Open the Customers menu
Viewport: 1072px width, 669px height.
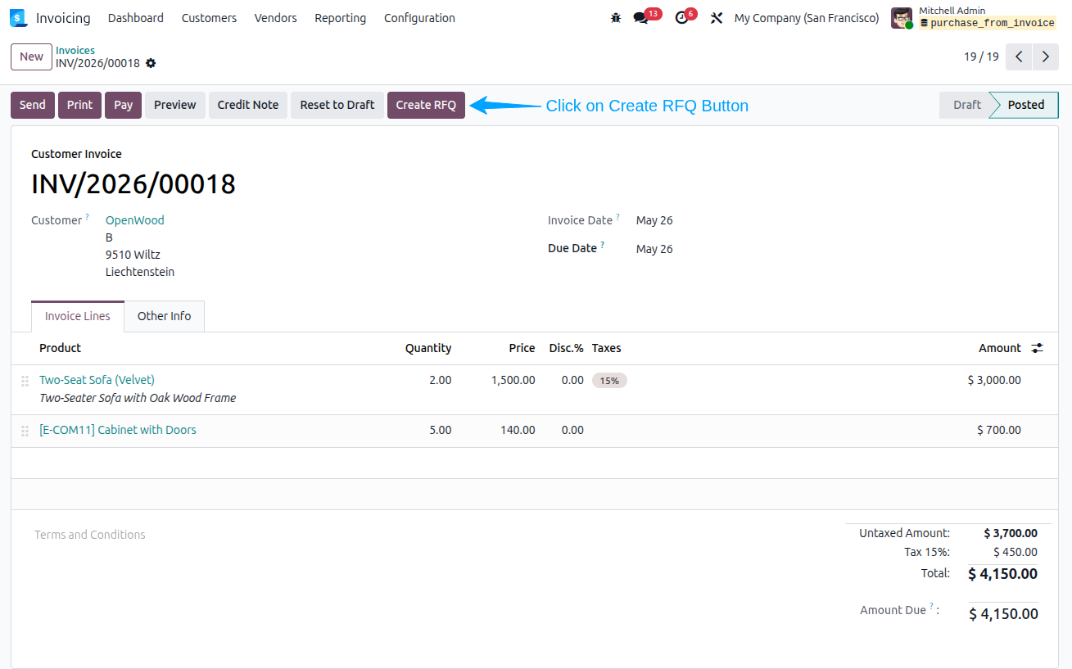pyautogui.click(x=209, y=18)
